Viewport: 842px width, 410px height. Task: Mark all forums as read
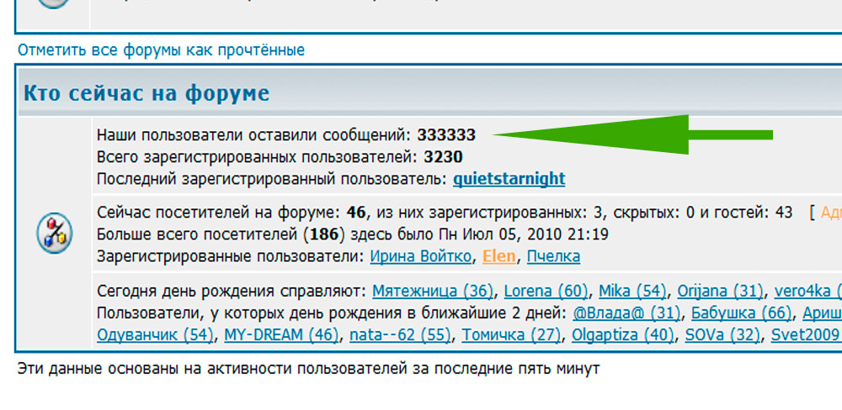[x=161, y=50]
